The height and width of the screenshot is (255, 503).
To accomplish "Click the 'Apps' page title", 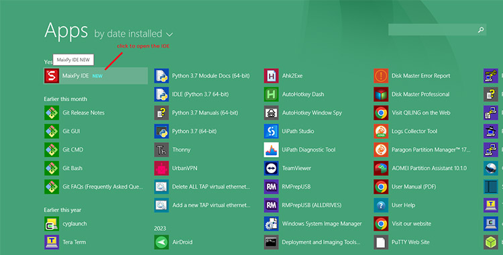I will (66, 31).
